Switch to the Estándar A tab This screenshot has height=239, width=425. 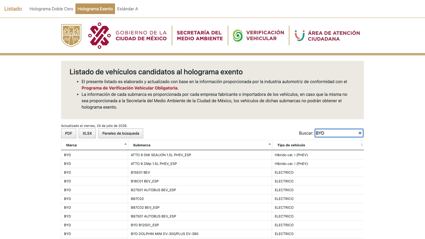click(x=127, y=9)
